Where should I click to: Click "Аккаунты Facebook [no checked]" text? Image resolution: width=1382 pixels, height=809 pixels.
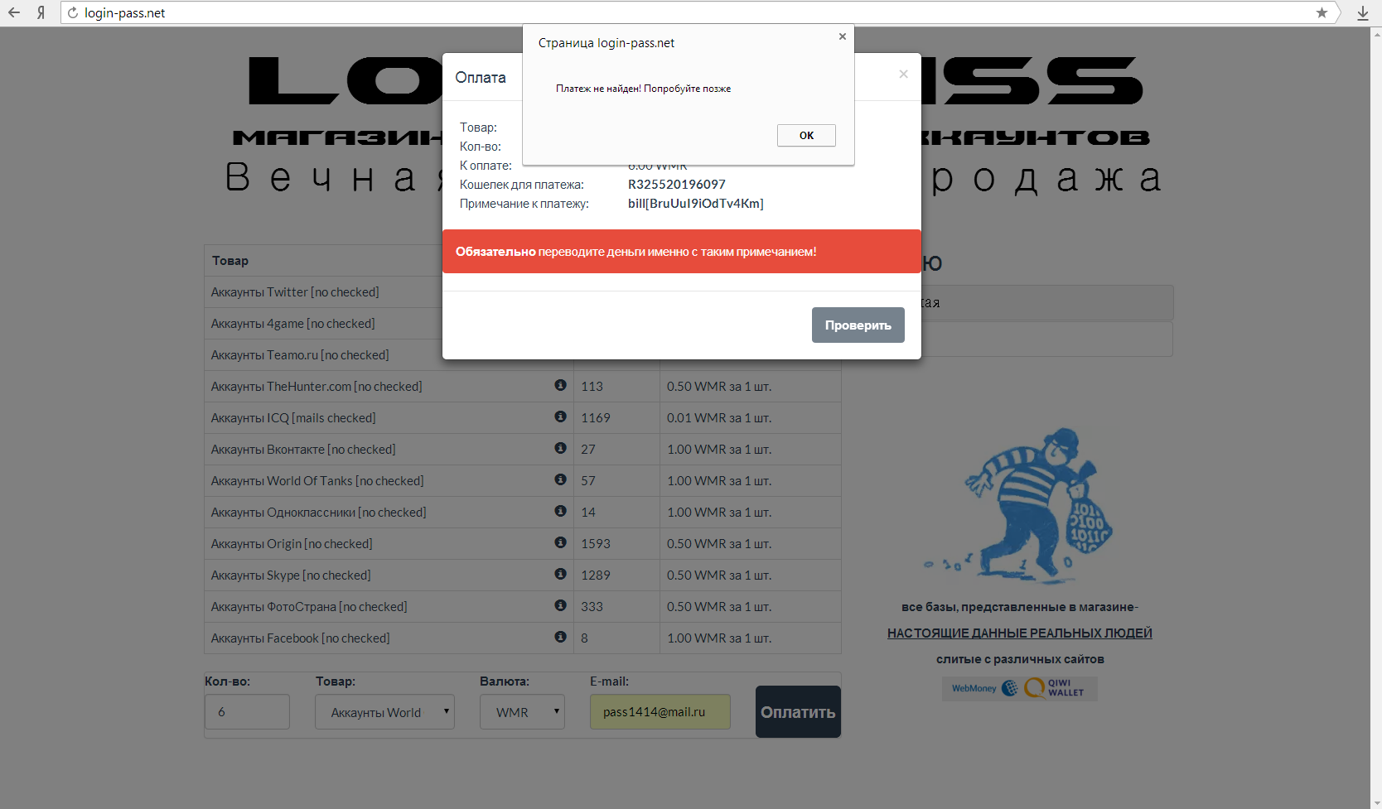pos(301,638)
